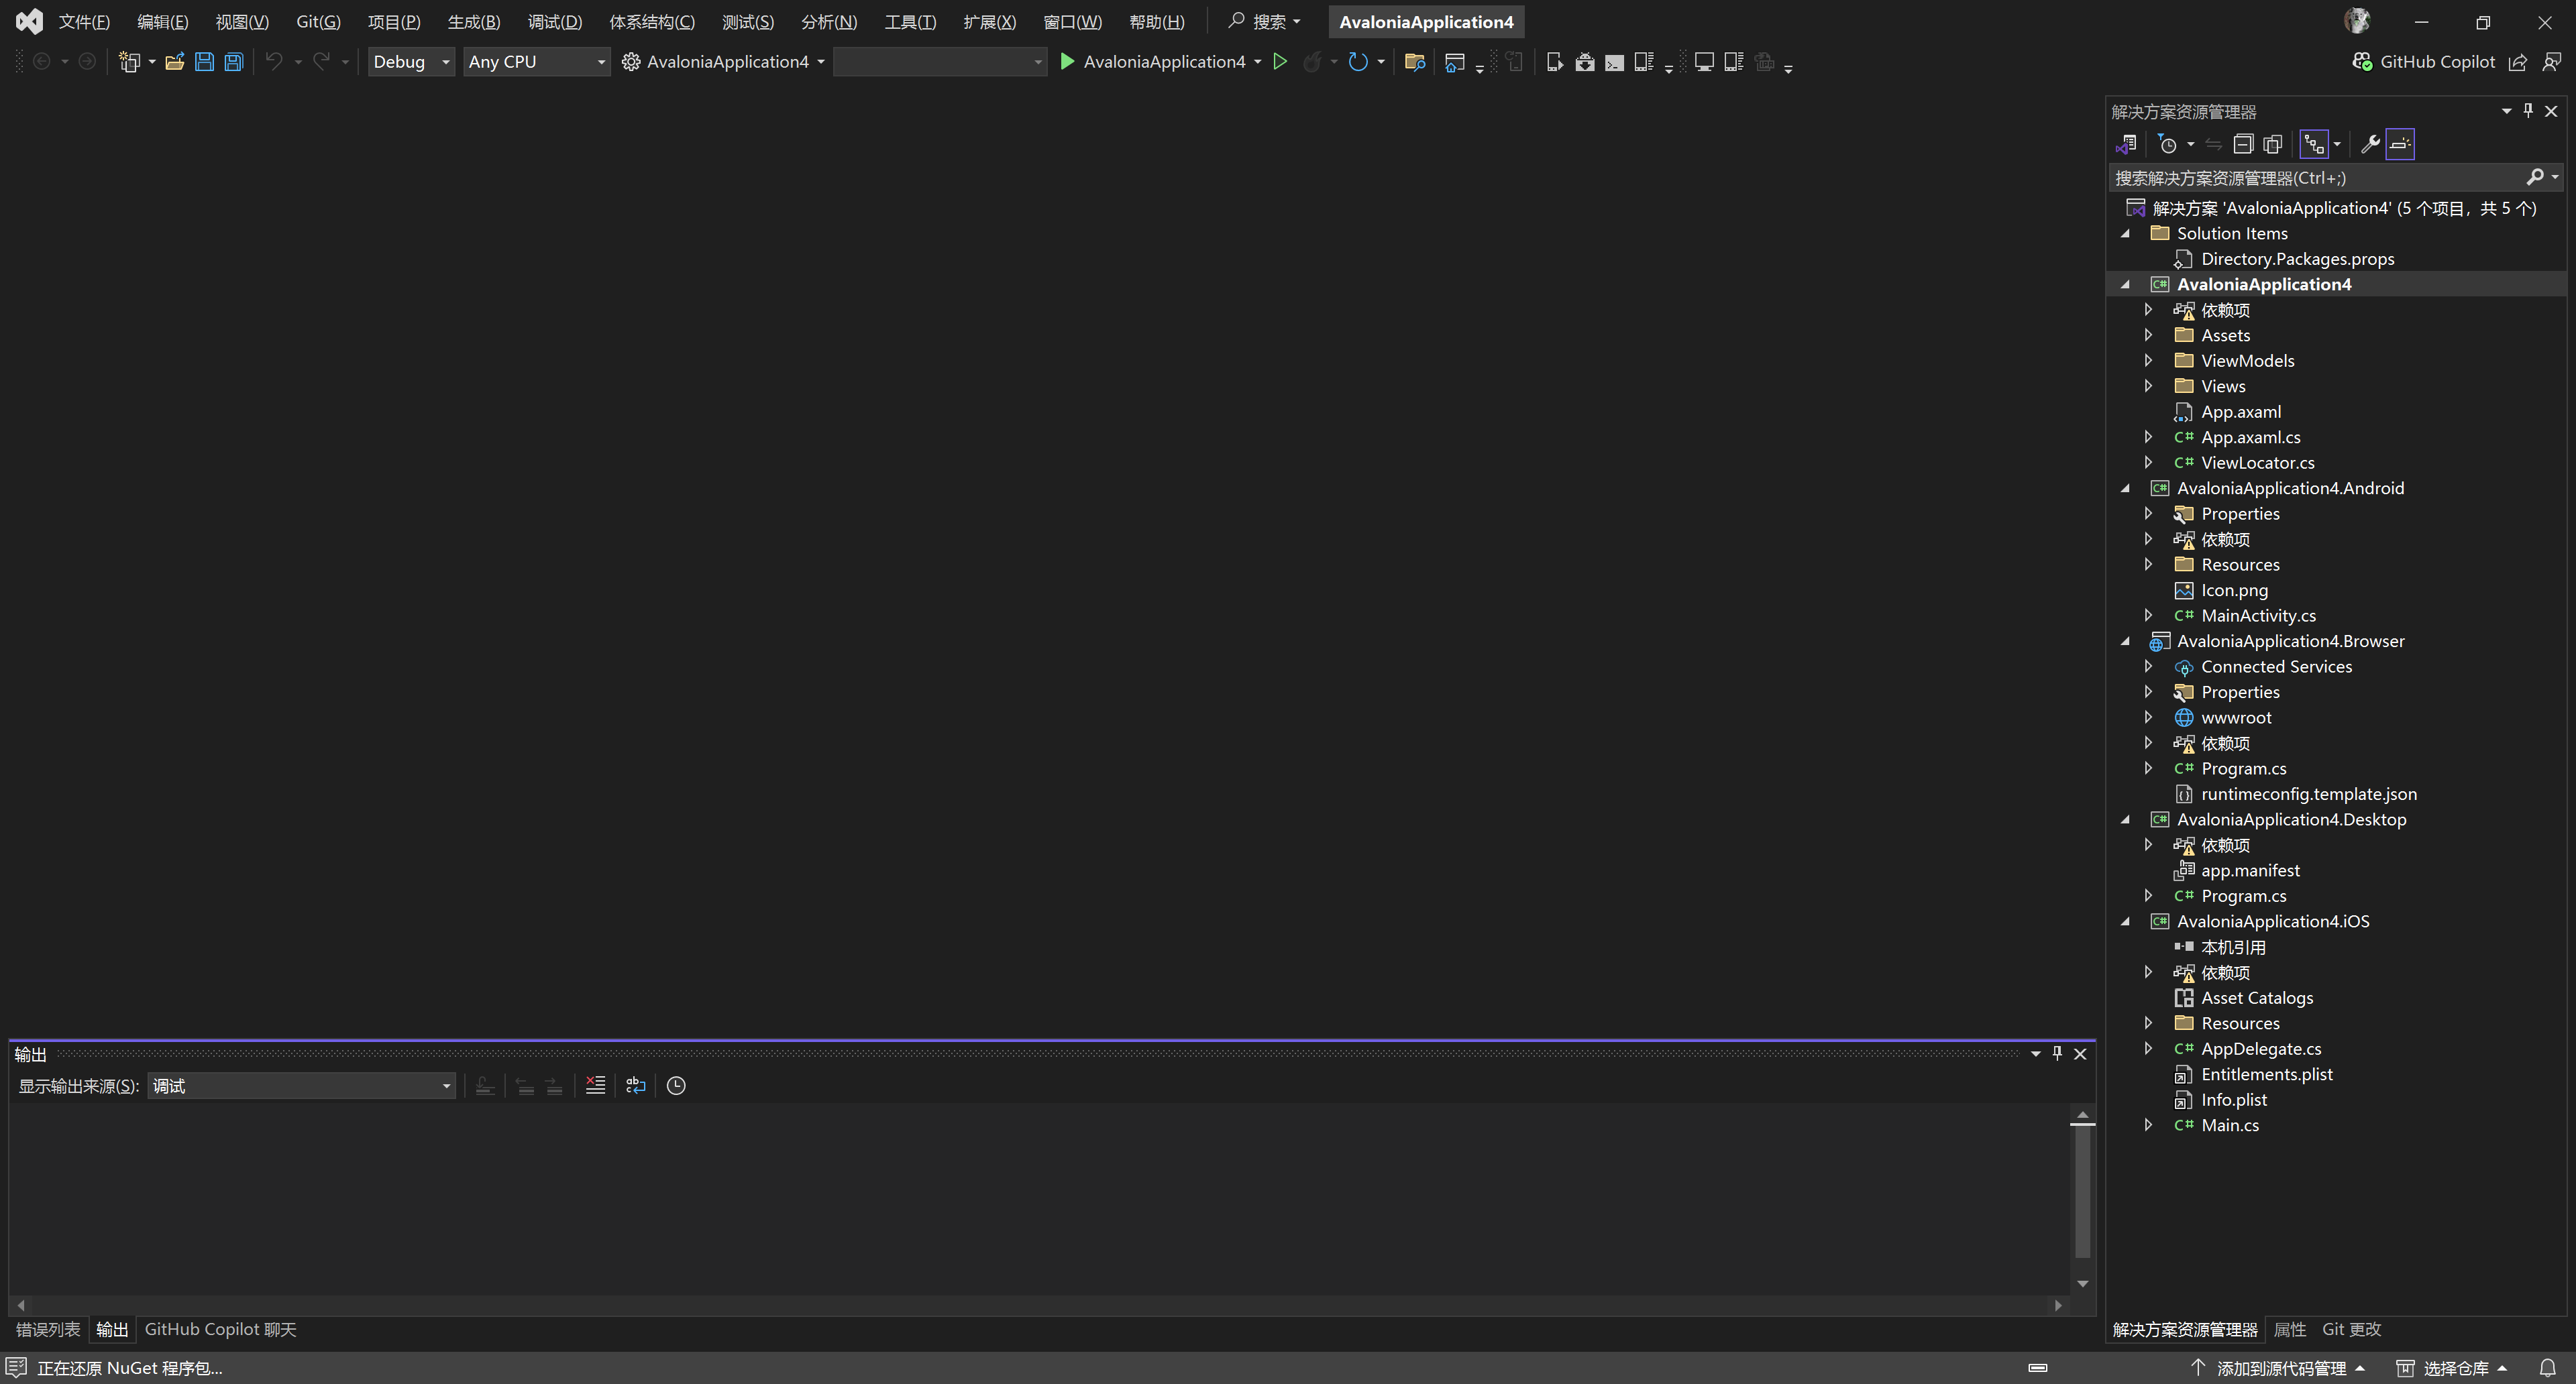
Task: Pin the Output panel
Action: pos(2057,1053)
